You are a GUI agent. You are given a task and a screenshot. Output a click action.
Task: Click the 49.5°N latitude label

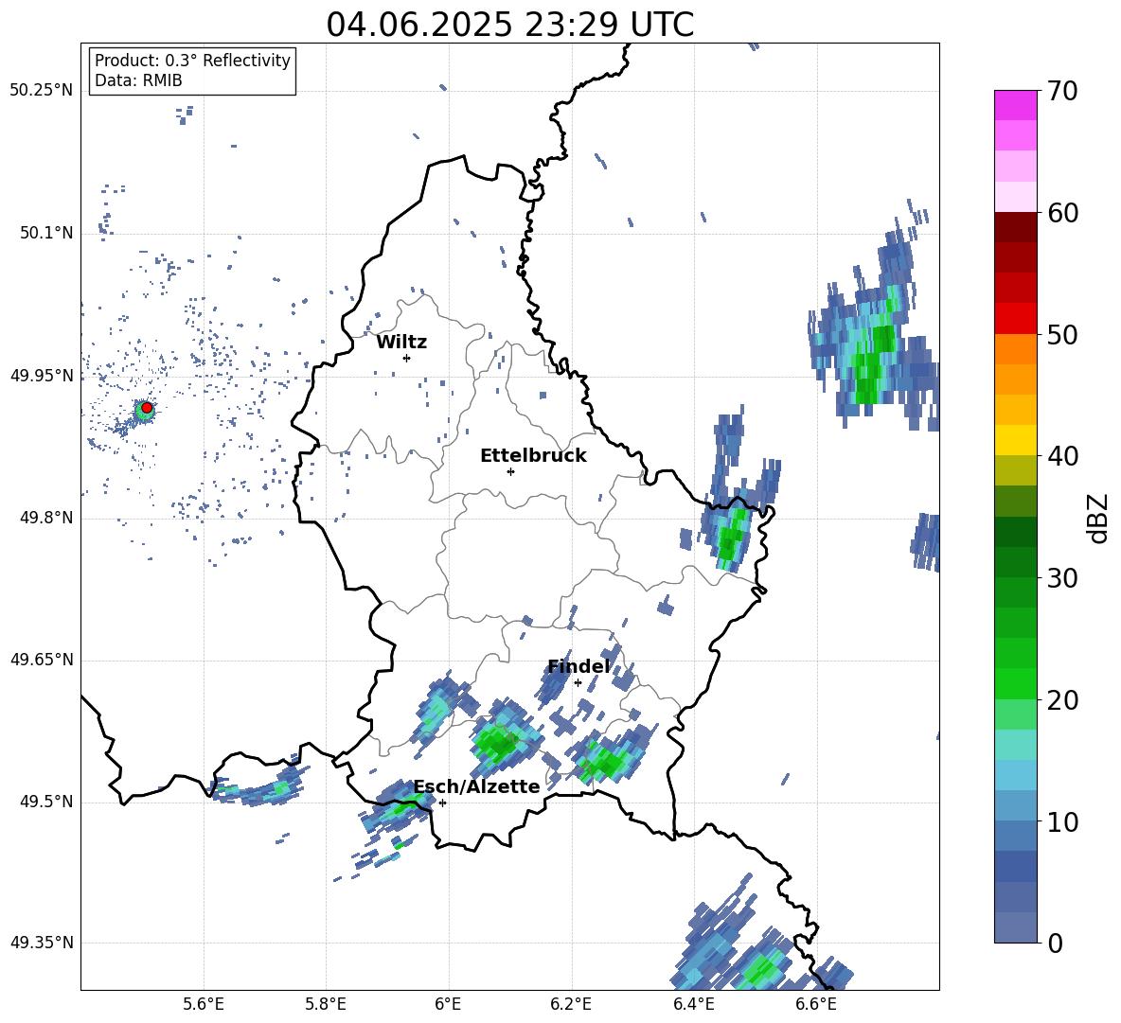pos(46,803)
